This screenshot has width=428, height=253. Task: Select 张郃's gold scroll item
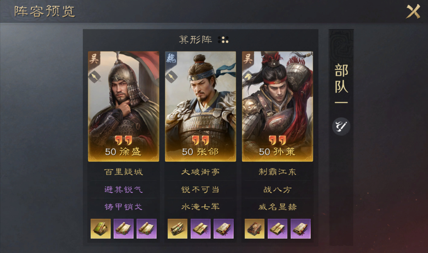[178, 229]
